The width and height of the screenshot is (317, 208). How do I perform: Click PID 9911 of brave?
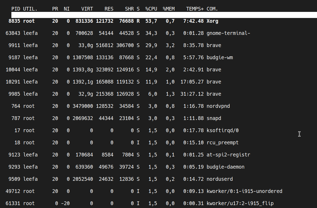14,45
